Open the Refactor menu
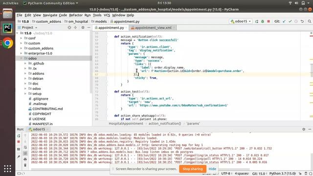The width and height of the screenshot is (313, 176). (76, 15)
